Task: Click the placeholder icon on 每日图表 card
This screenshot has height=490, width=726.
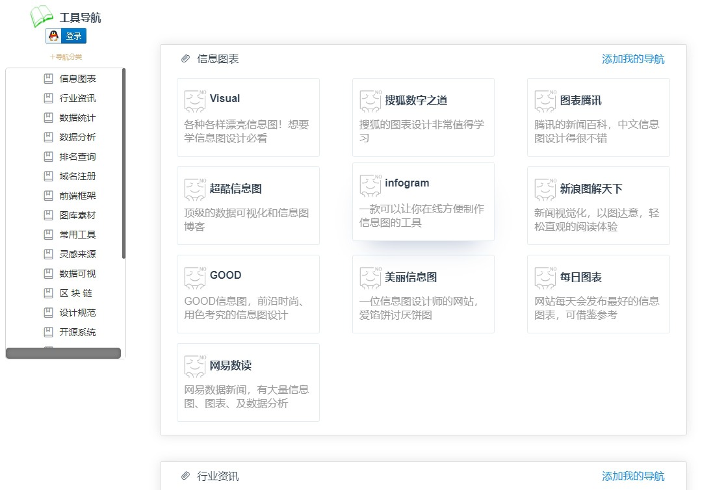Action: point(545,278)
